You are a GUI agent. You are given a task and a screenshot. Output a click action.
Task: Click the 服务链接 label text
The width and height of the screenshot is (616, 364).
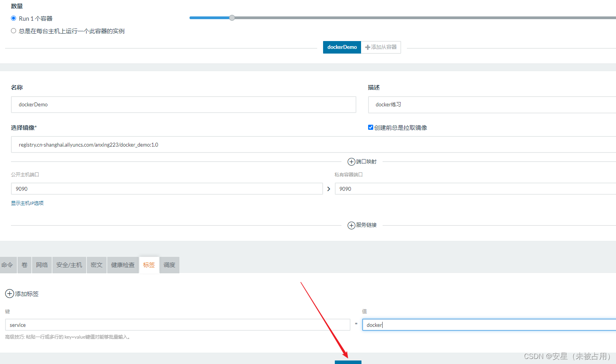click(367, 225)
